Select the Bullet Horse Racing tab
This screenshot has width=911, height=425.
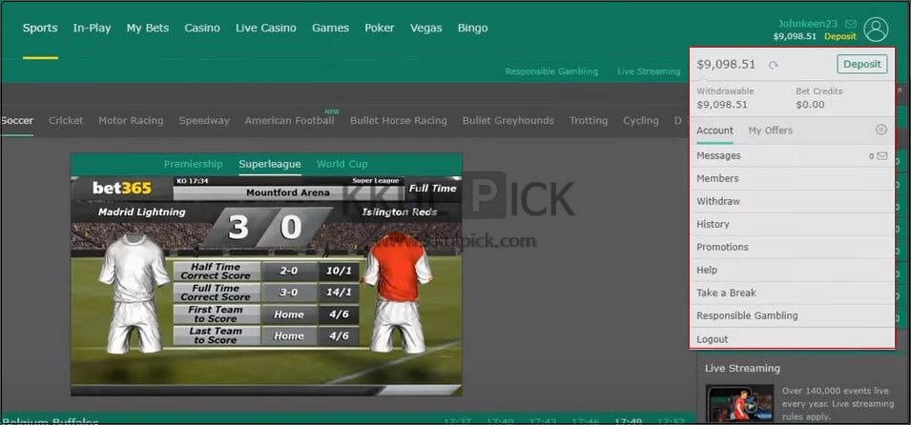pyautogui.click(x=398, y=121)
